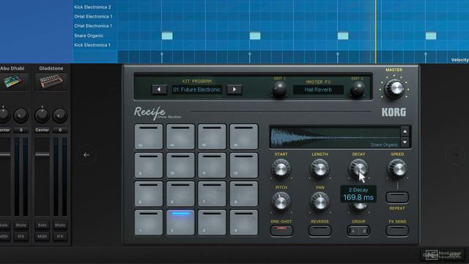The image size is (469, 264).
Task: Select next sample with waveform down arrow
Action: click(x=405, y=142)
